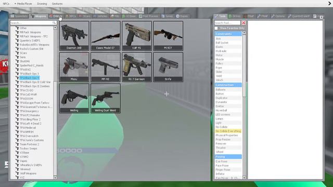Clear tool search with red X
Screen dimensions: 333x187
(x=244, y=23)
